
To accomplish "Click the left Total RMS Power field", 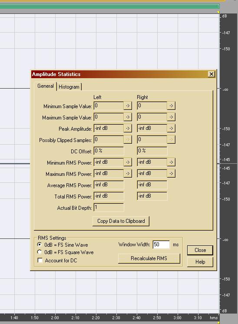I will 109,196.
